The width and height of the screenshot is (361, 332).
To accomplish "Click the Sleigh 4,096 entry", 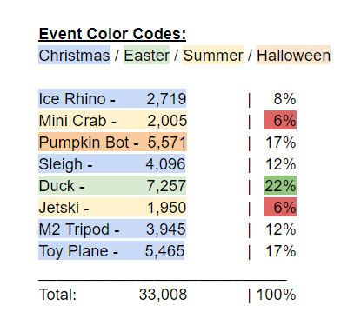I will point(112,163).
